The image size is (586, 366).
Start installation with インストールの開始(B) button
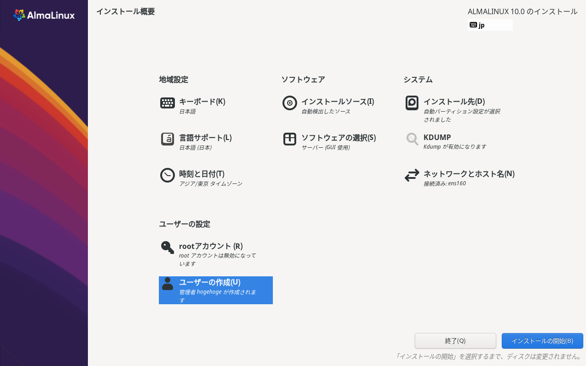click(x=543, y=341)
